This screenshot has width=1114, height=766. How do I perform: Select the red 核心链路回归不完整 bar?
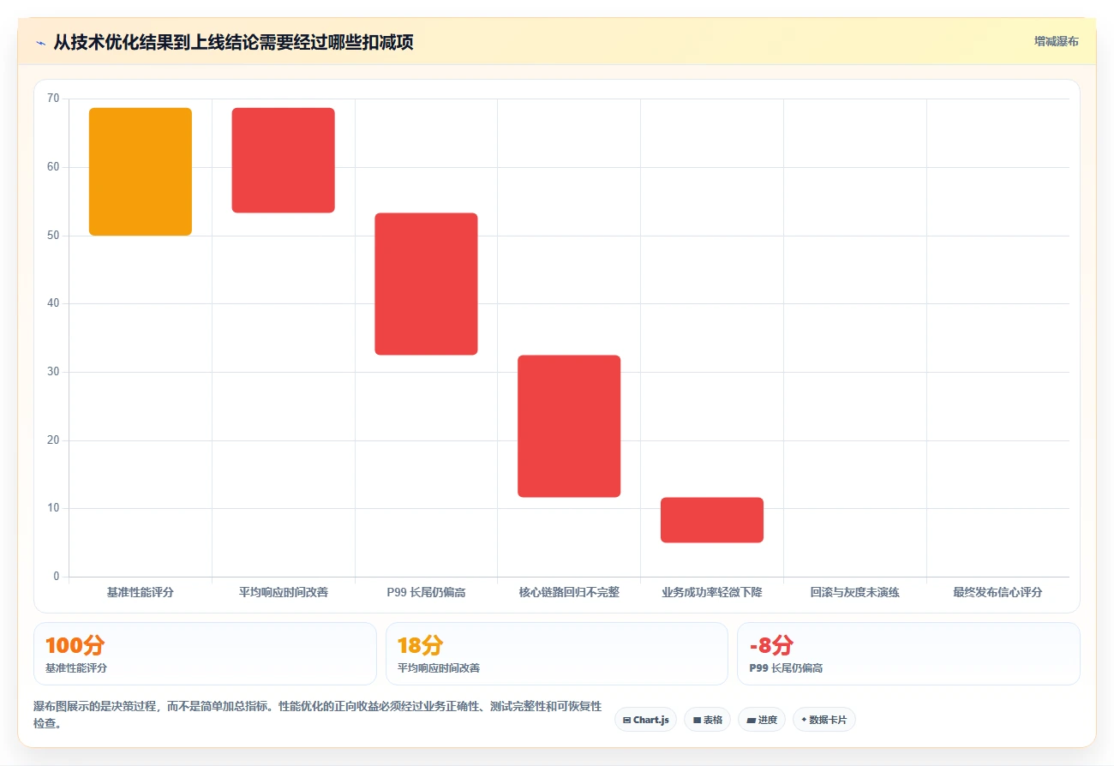[569, 426]
